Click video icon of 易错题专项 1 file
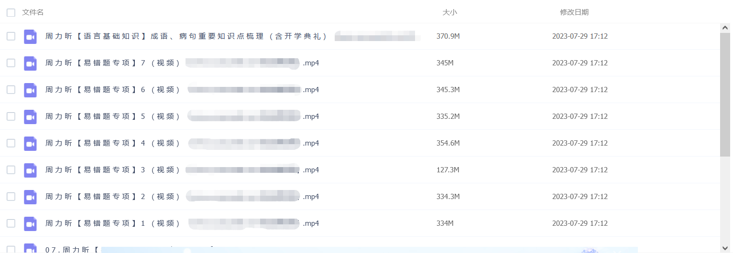This screenshot has height=253, width=733. click(30, 223)
